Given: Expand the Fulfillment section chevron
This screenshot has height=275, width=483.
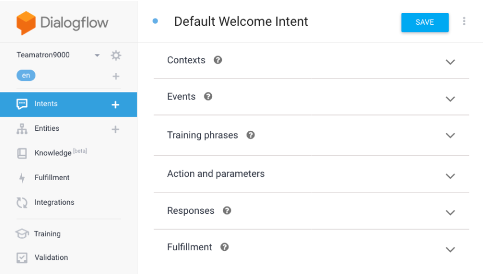Looking at the screenshot, I should (x=450, y=249).
